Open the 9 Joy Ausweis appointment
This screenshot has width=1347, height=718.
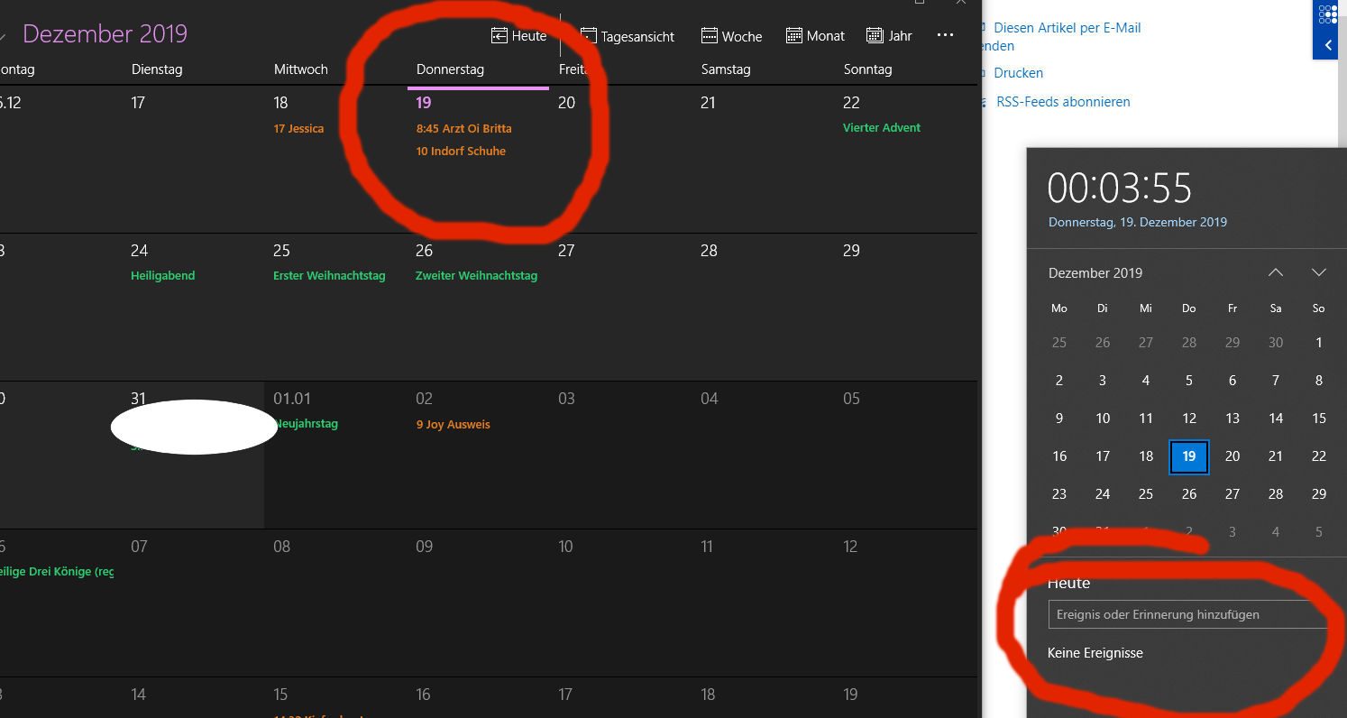click(x=453, y=424)
